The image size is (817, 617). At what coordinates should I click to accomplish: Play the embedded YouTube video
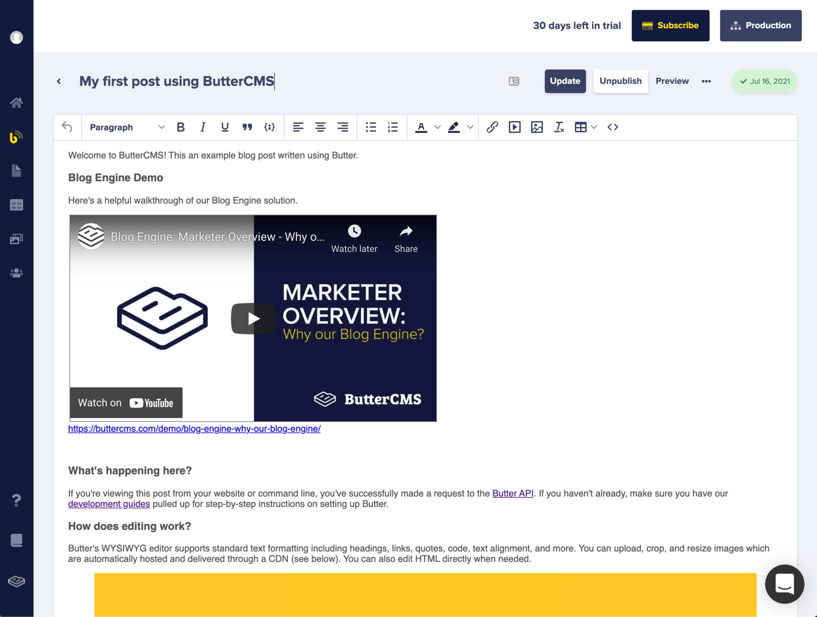tap(253, 319)
